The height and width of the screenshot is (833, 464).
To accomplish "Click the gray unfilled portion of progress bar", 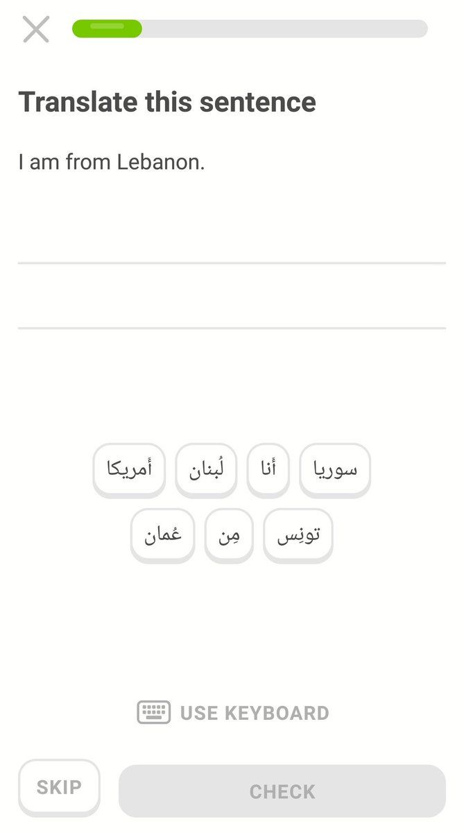I will click(x=284, y=28).
